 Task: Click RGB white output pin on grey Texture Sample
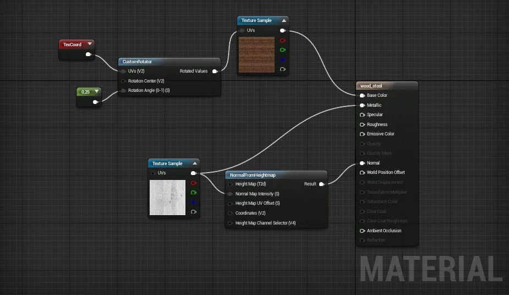pos(194,173)
